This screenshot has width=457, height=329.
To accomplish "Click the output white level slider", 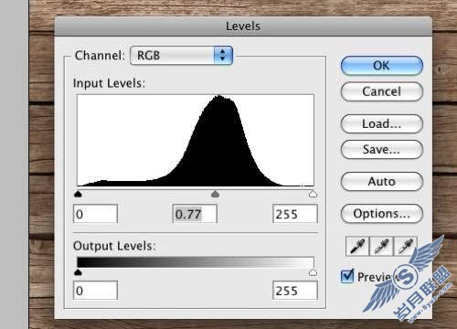I will tap(313, 272).
